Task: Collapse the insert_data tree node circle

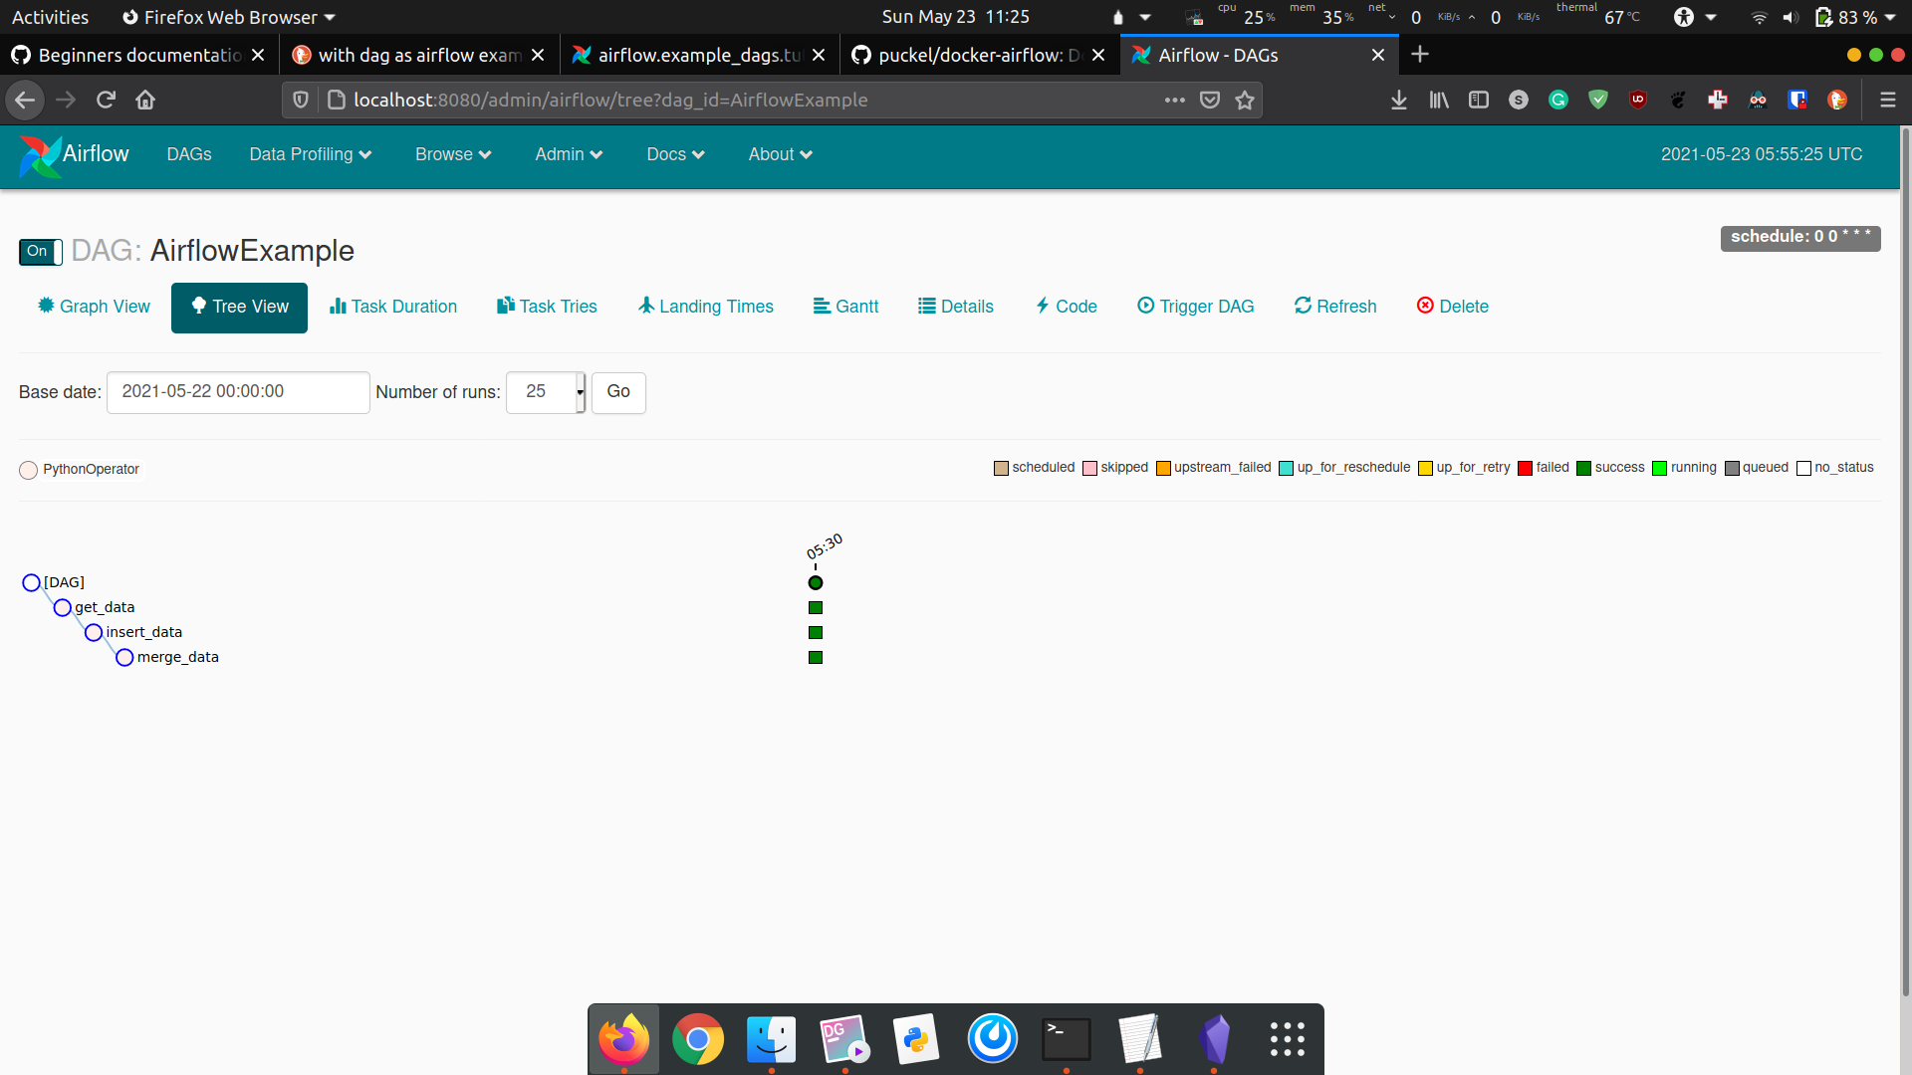Action: tap(94, 632)
